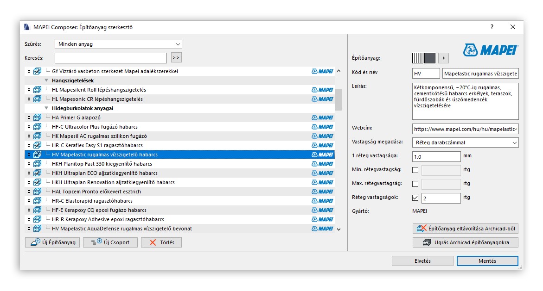Viewport: 543px width, 291px height.
Task: Click into the Webcím URL field
Action: click(x=465, y=129)
